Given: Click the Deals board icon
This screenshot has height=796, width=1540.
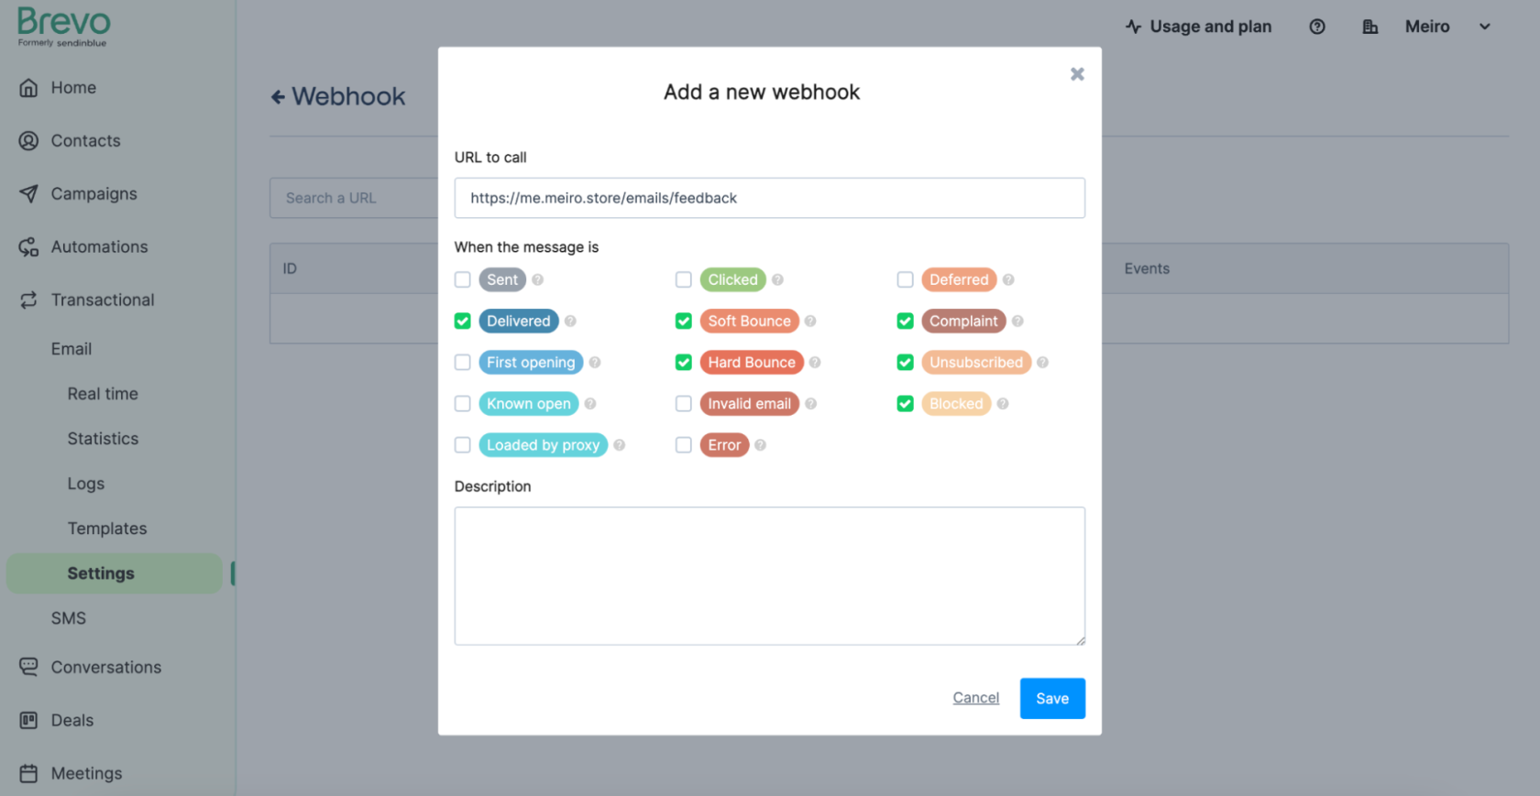Looking at the screenshot, I should [x=29, y=720].
